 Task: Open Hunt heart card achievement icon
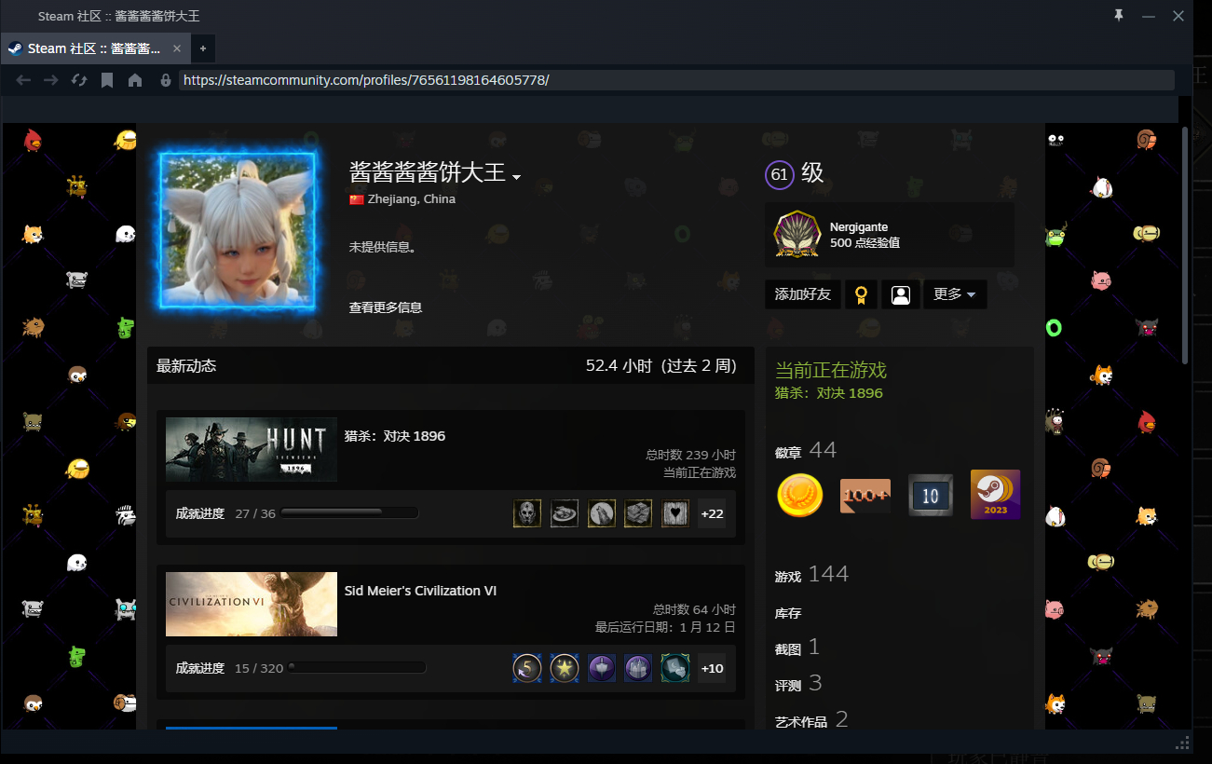(675, 513)
